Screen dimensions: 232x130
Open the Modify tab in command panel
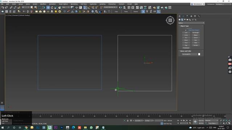pyautogui.click(x=183, y=16)
